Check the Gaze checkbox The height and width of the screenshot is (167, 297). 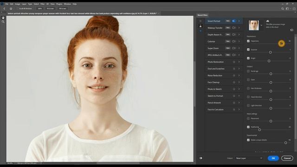pyautogui.click(x=248, y=80)
